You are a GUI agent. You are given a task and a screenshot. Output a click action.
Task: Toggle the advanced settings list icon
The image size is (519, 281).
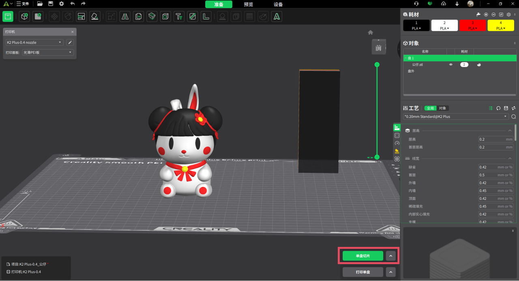coord(491,108)
